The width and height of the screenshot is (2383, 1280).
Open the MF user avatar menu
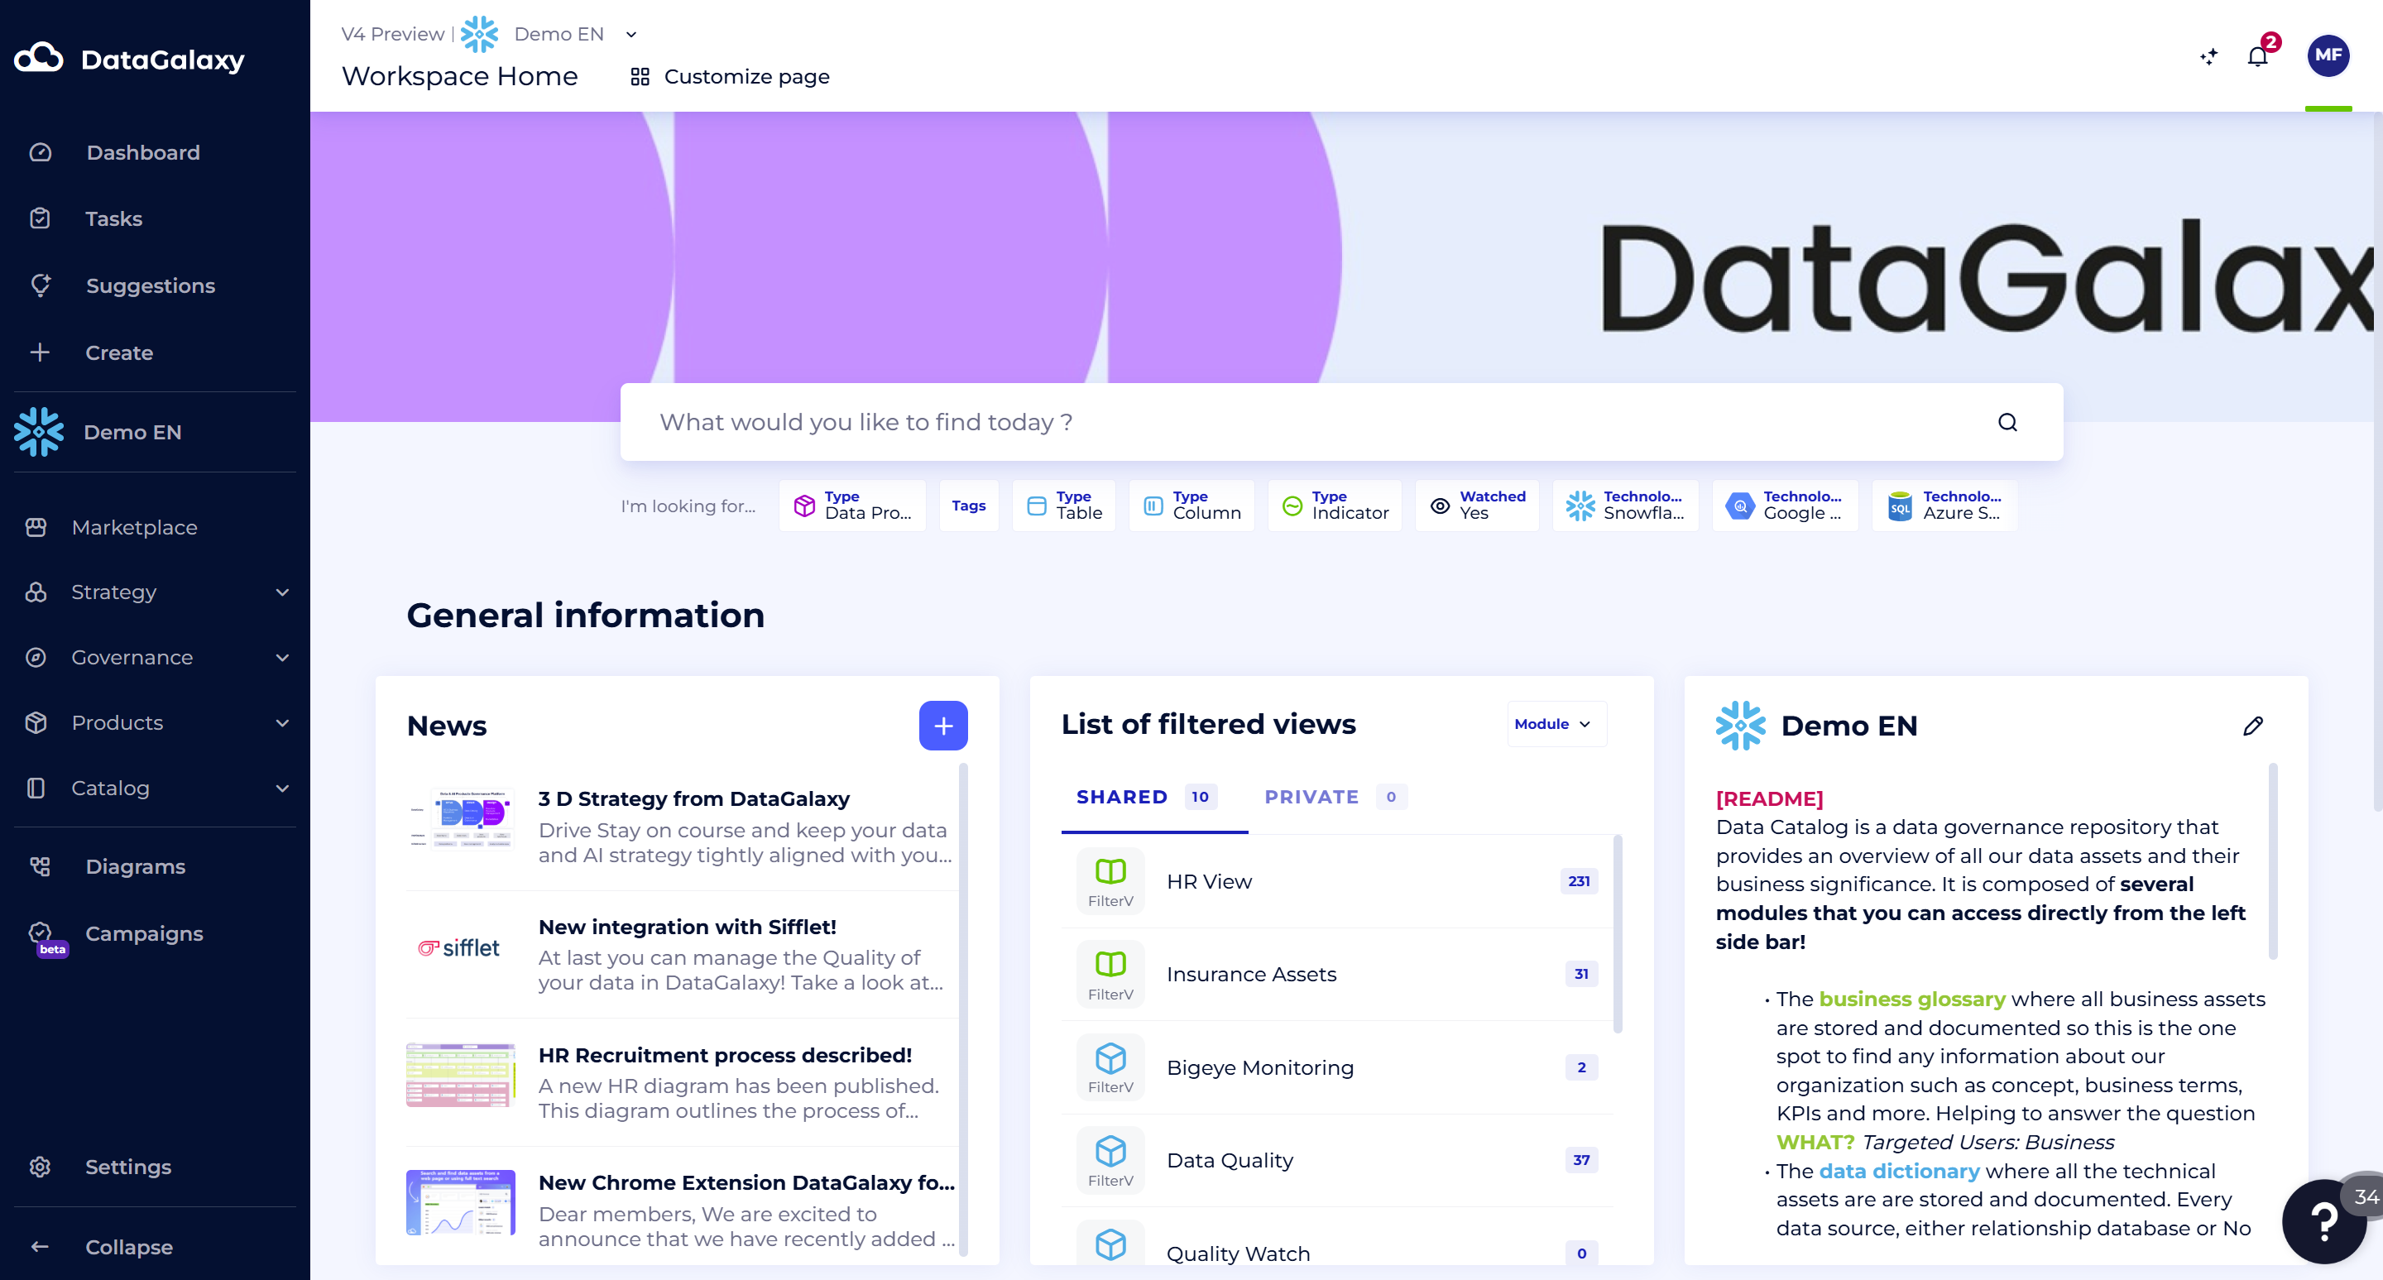pos(2328,55)
